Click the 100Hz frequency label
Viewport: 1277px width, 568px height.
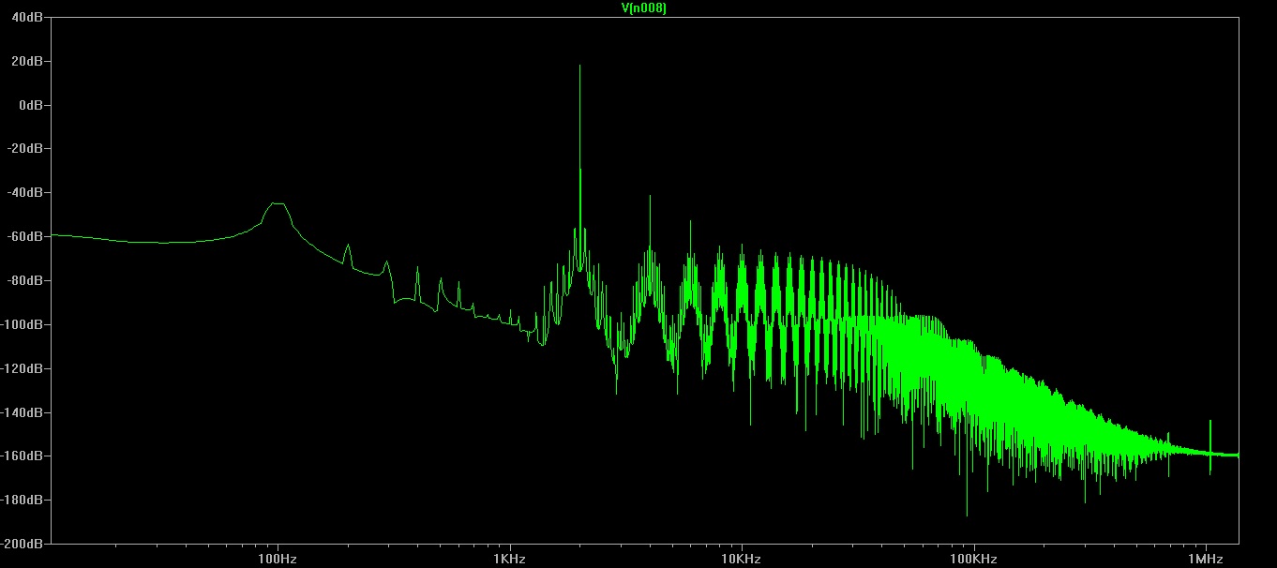click(x=278, y=560)
